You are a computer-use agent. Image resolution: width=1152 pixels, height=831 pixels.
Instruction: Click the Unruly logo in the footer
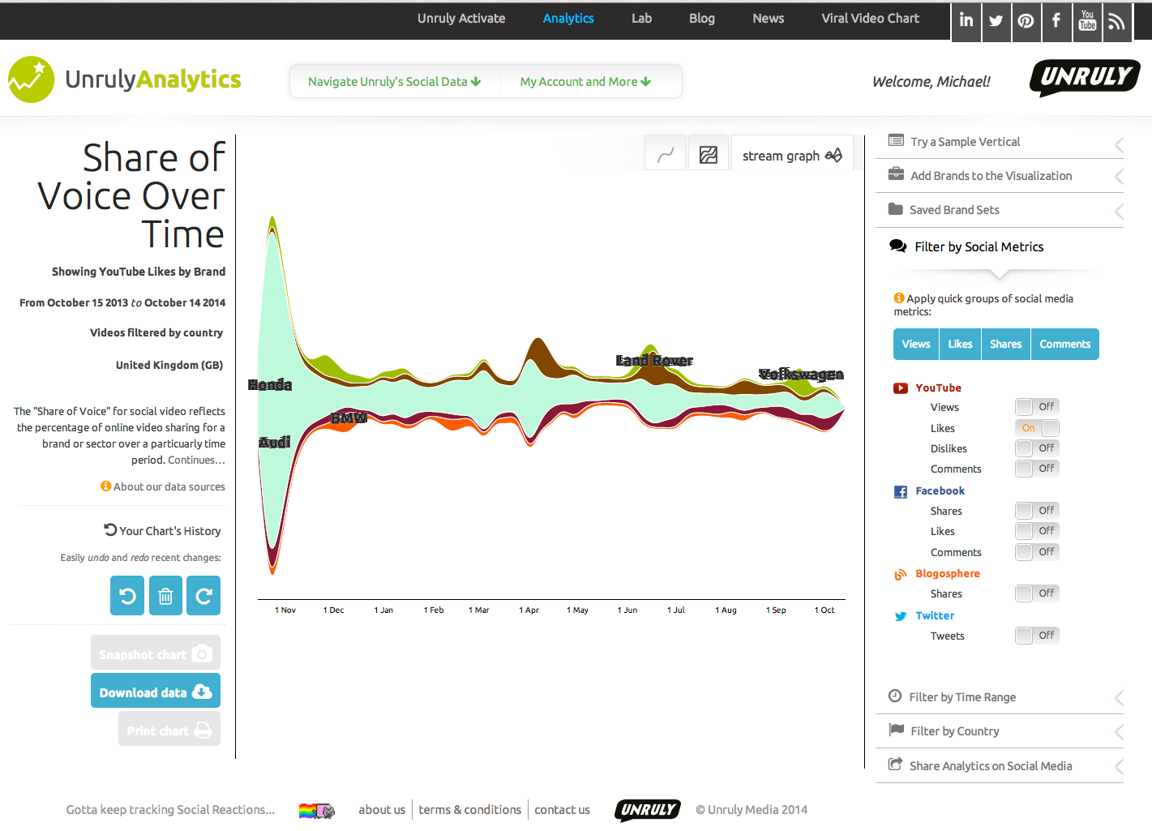pos(648,810)
